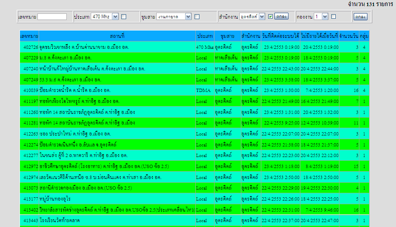396x227 pixels.
Task: Click location text ซอย ประปาใหม่
Action: point(56,134)
